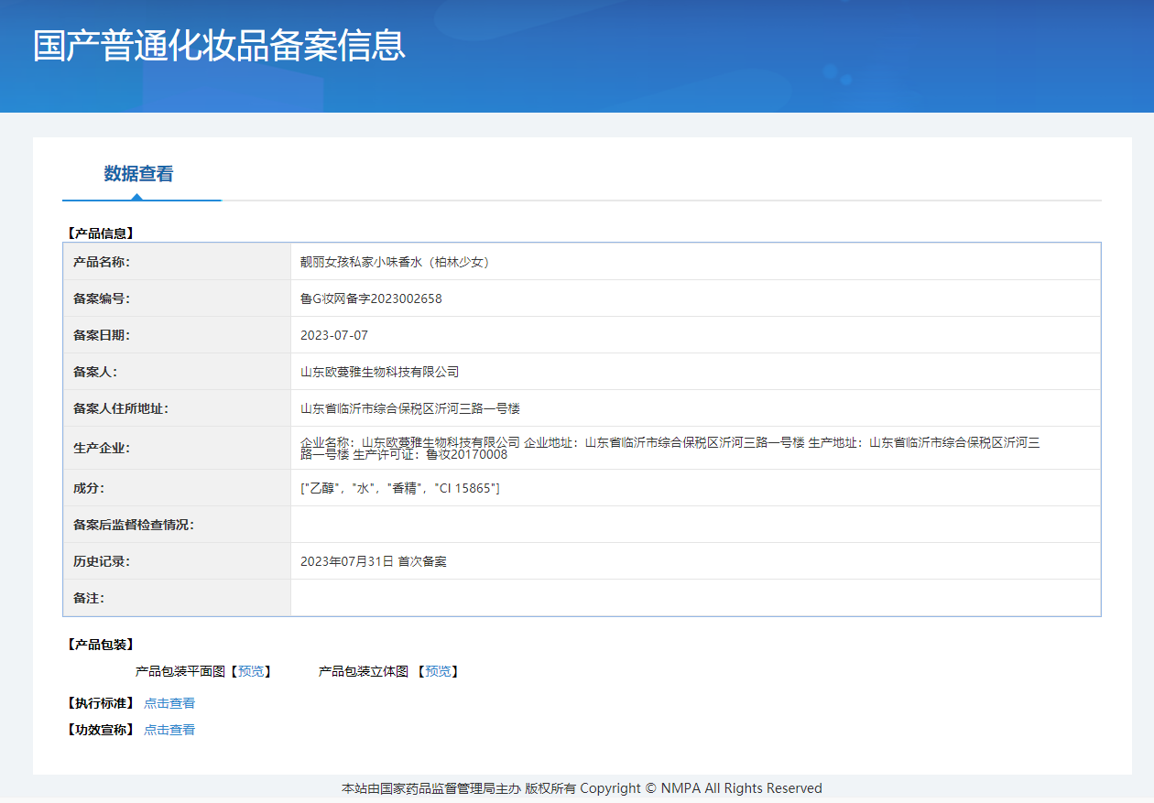The image size is (1154, 803).
Task: Click 点击查看 next to 执行标准
Action: (x=169, y=703)
